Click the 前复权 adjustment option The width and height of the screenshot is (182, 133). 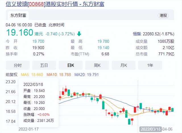[12, 75]
